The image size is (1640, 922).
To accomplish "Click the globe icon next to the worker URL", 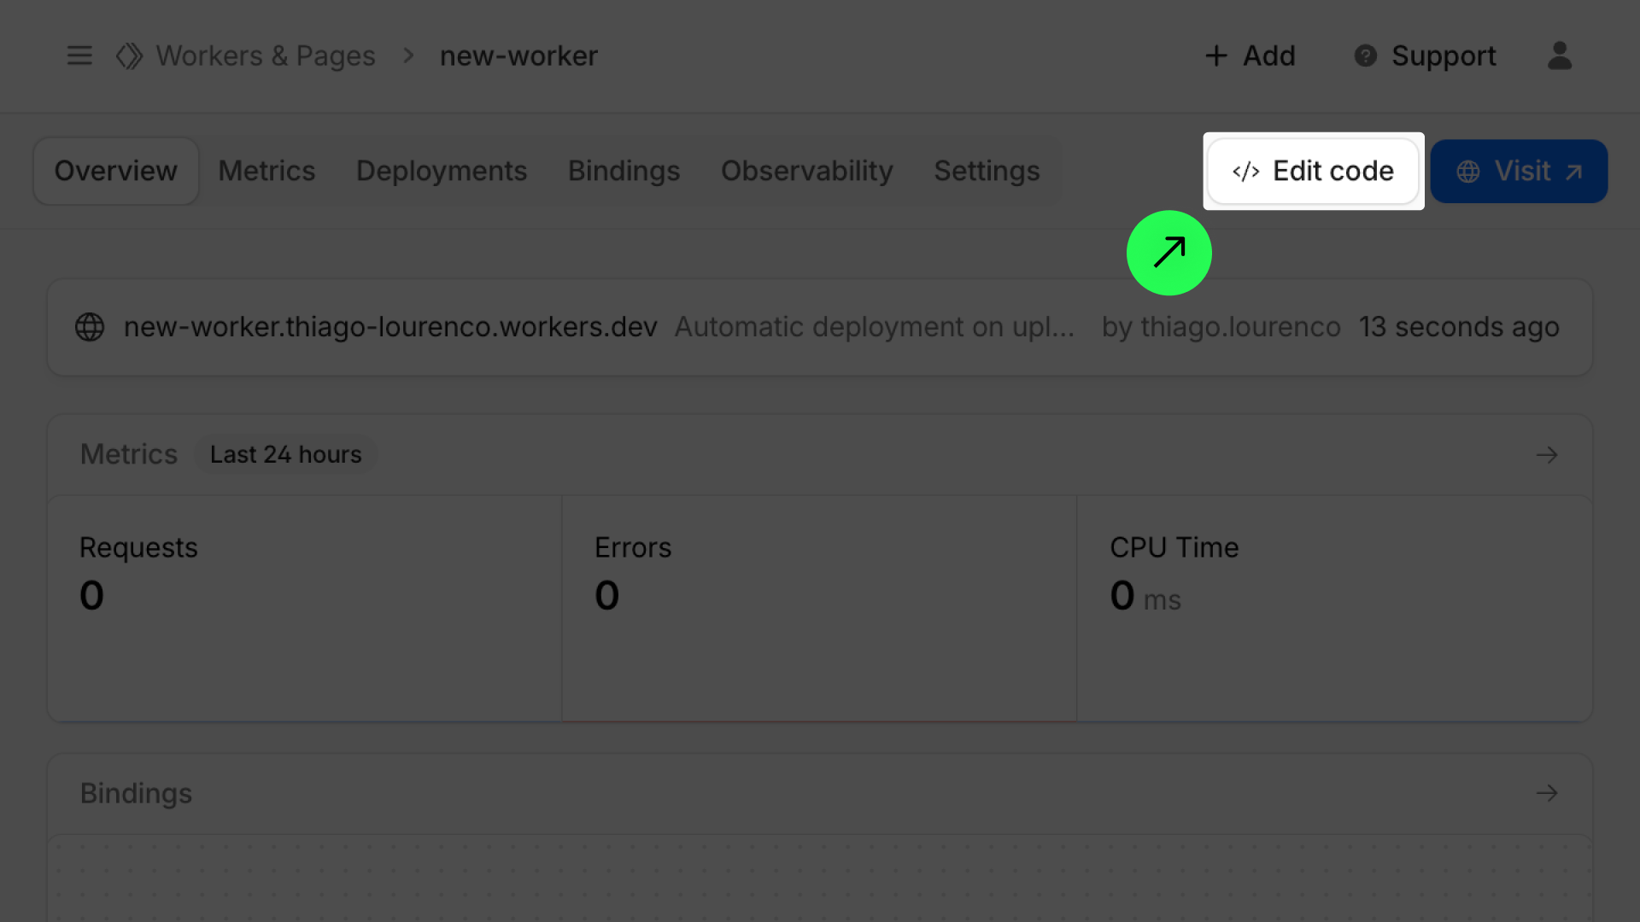I will [x=89, y=326].
